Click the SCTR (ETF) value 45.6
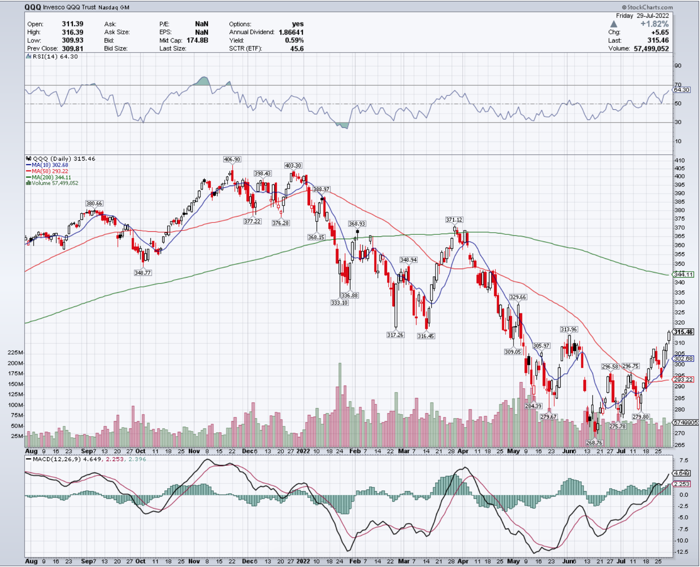 tap(297, 48)
